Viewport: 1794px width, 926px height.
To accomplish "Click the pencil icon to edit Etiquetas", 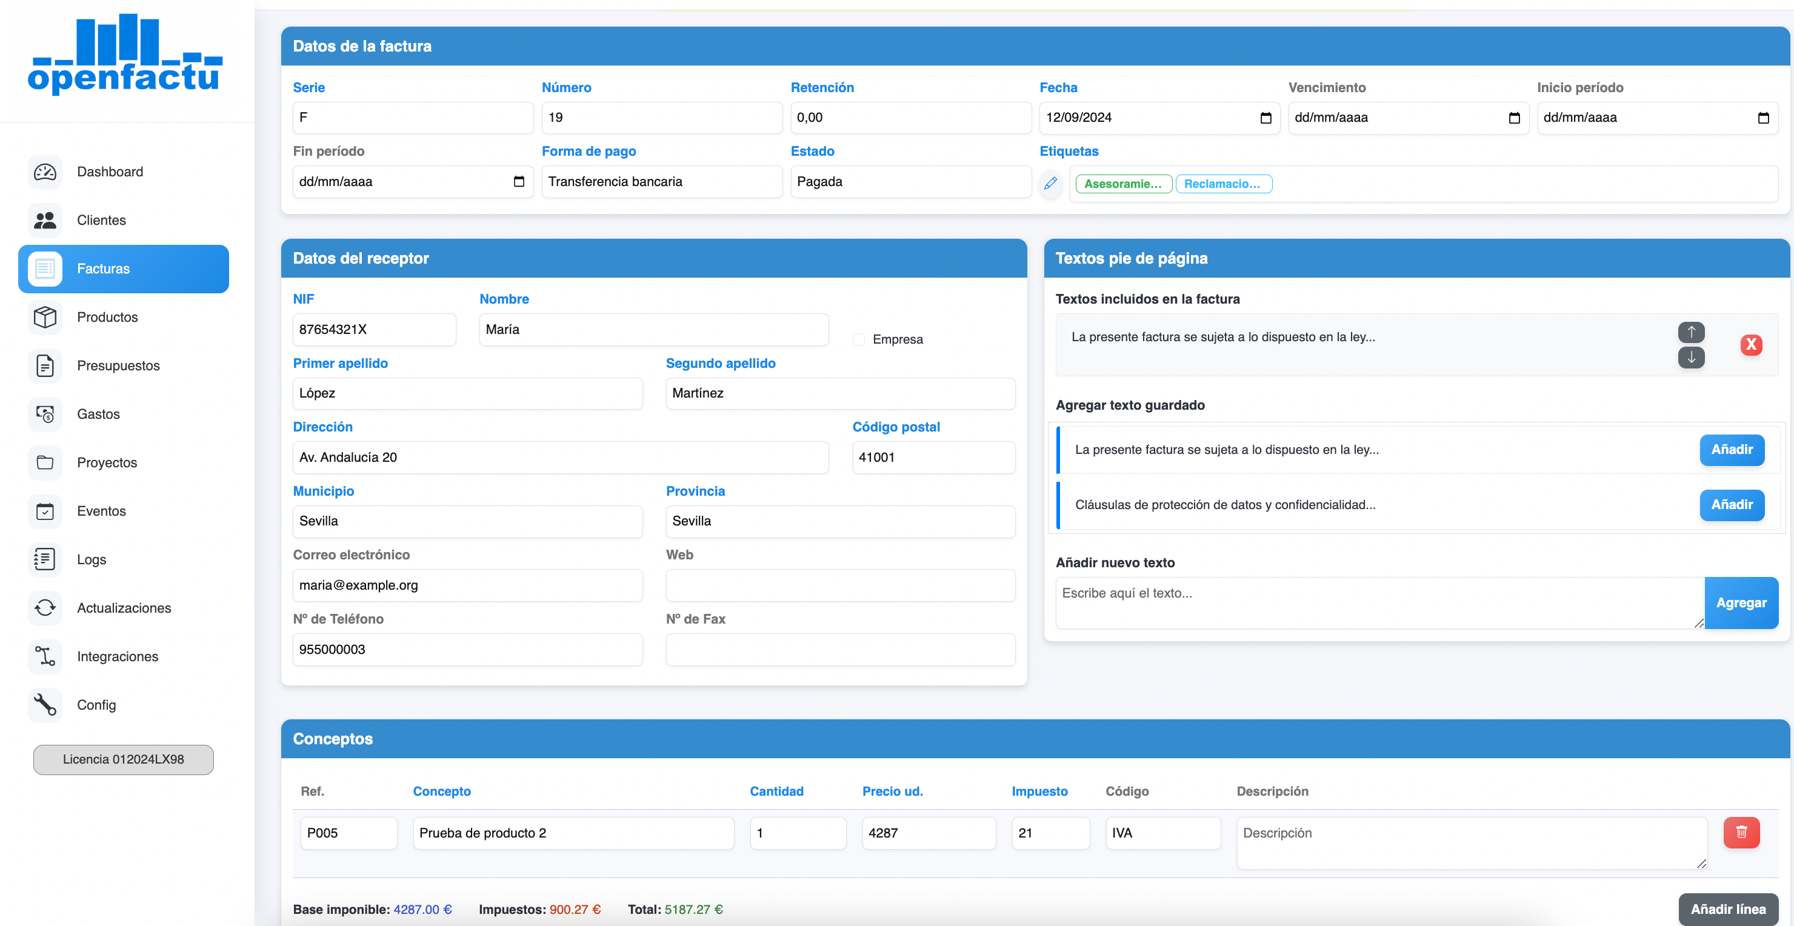I will 1050,183.
